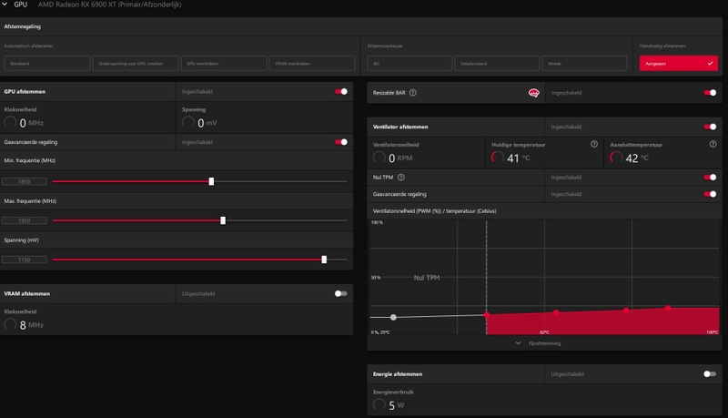Click the Nul TPM label in graph
Viewport: 728px width, 418px height.
pos(427,278)
